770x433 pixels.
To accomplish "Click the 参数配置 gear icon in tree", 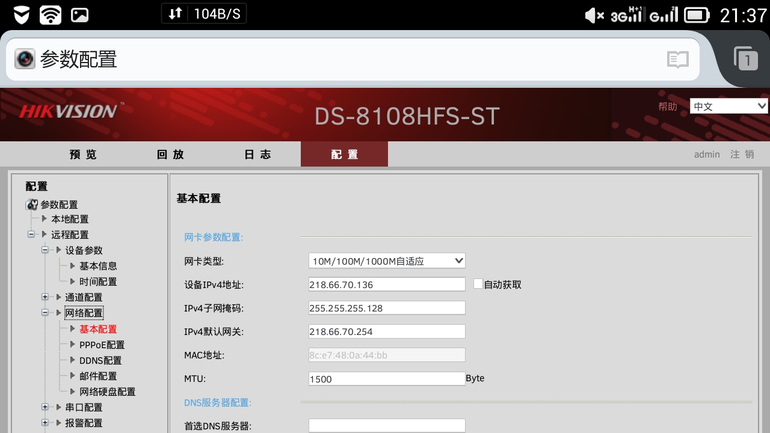I will tap(32, 204).
